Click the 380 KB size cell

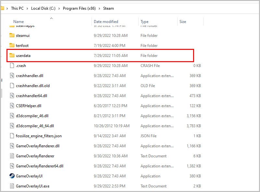coord(195,176)
